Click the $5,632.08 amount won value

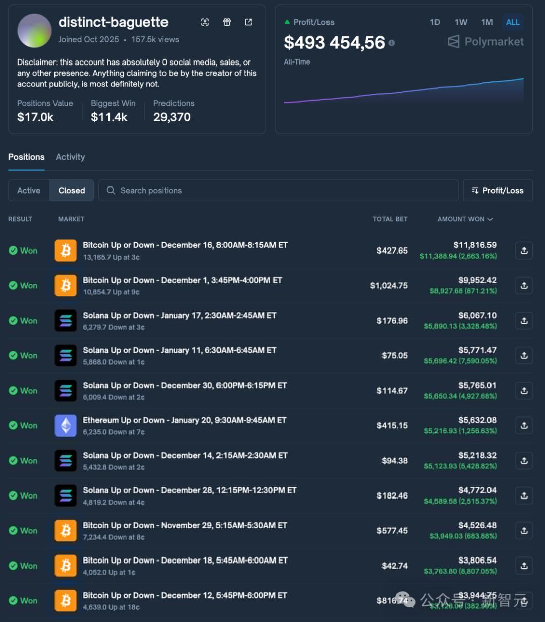click(477, 420)
